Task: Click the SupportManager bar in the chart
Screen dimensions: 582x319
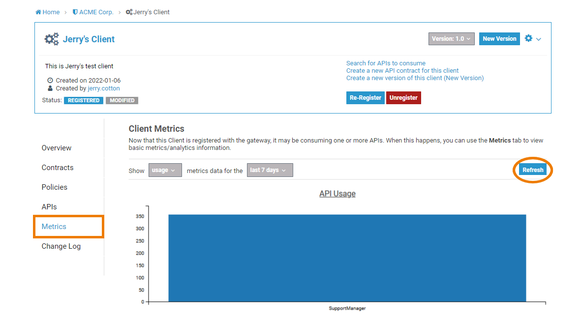Action: 347,258
